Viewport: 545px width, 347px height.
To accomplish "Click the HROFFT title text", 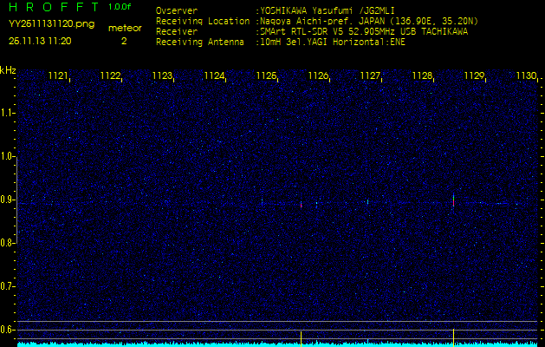I will tap(54, 6).
